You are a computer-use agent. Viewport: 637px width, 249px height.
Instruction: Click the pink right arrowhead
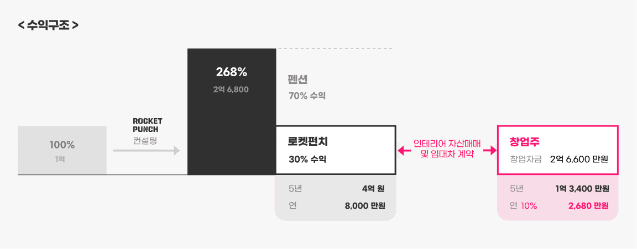tap(492, 151)
